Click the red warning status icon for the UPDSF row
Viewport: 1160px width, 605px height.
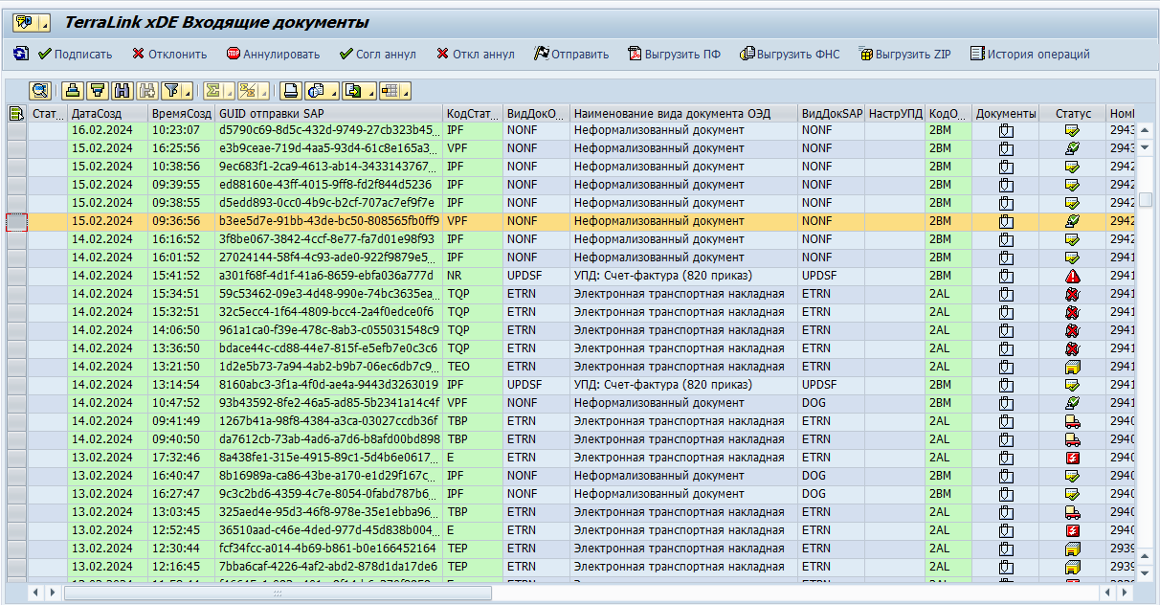(x=1072, y=276)
